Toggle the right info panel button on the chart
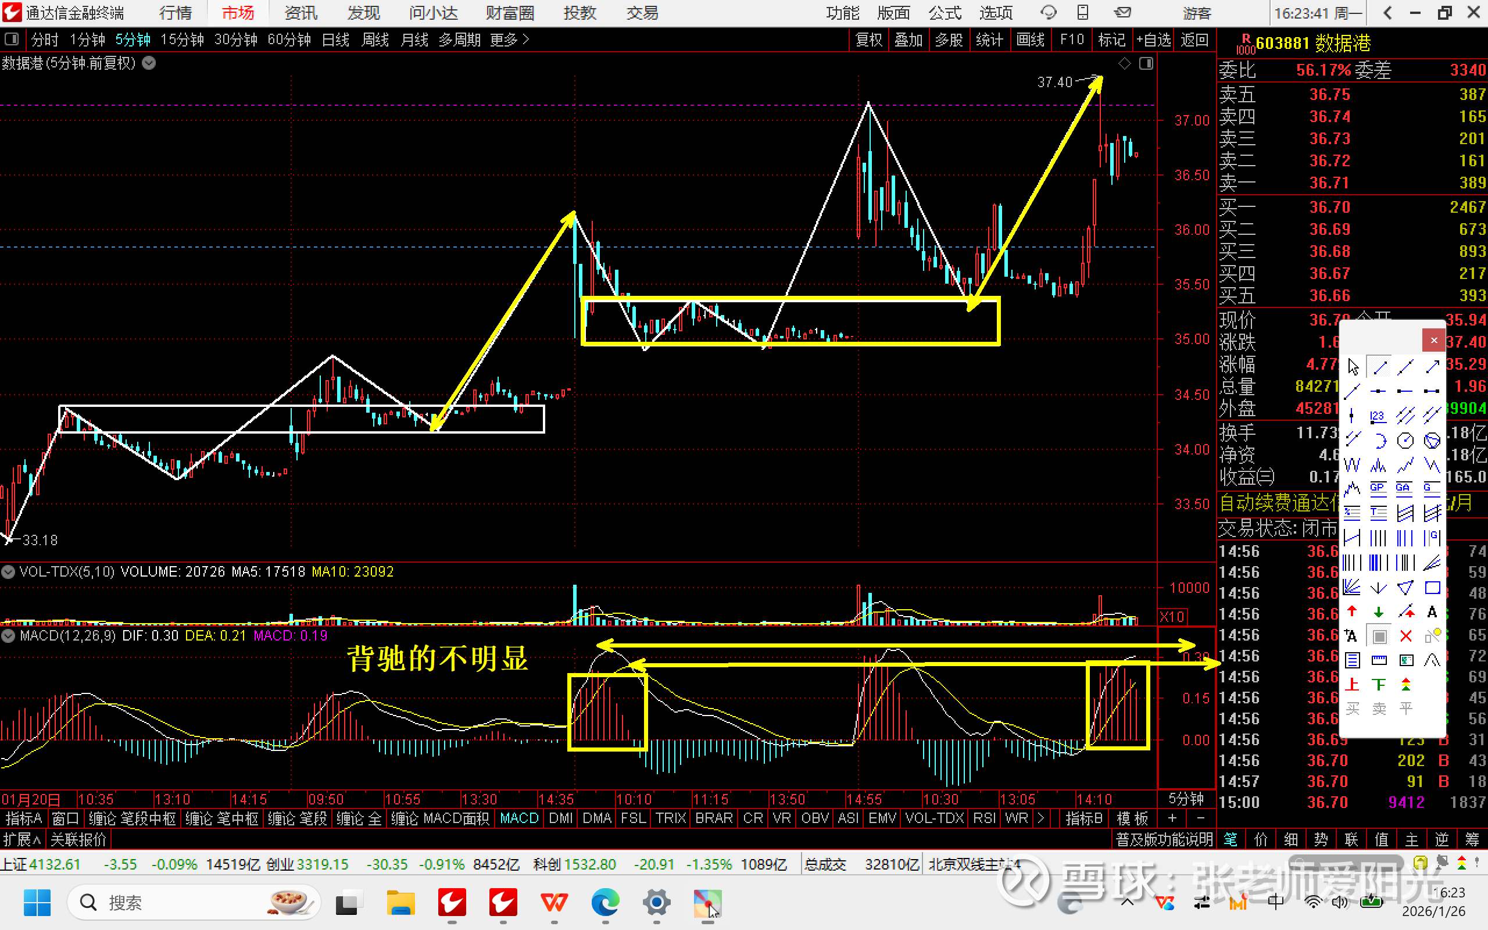 click(1146, 63)
